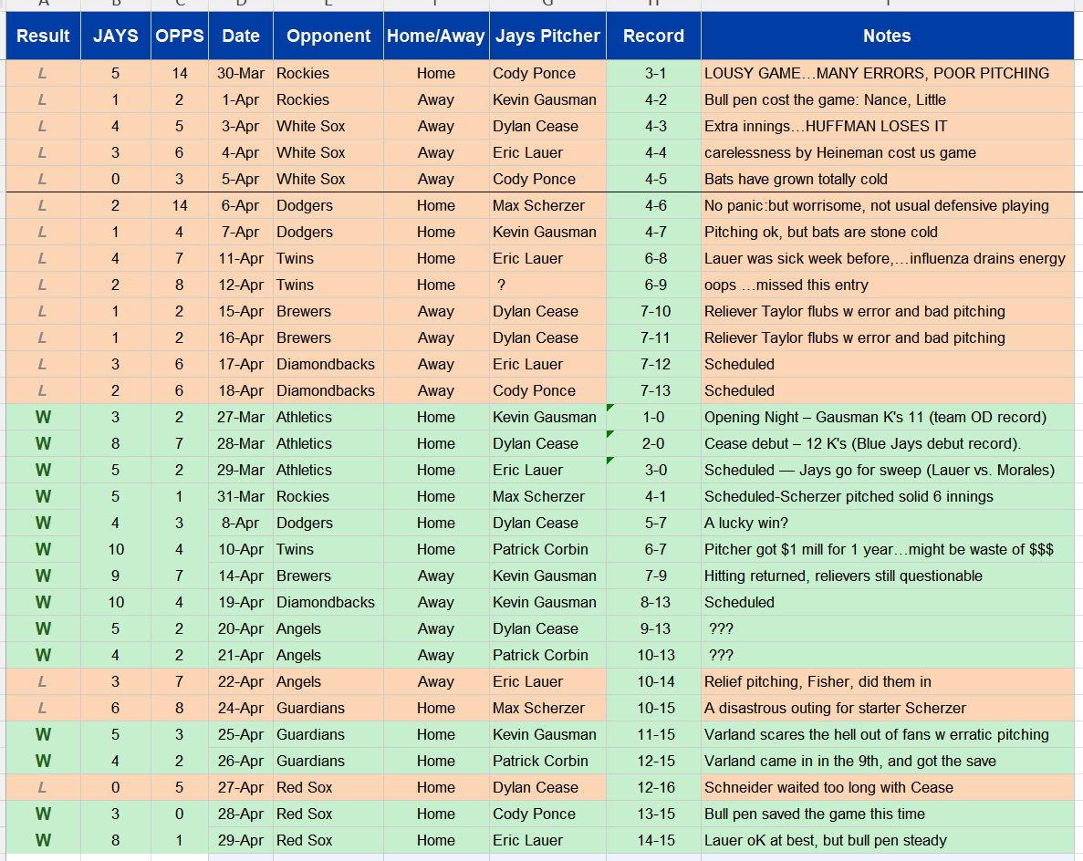This screenshot has height=861, width=1083.
Task: Select the question mark pitcher cell
Action: pos(547,285)
